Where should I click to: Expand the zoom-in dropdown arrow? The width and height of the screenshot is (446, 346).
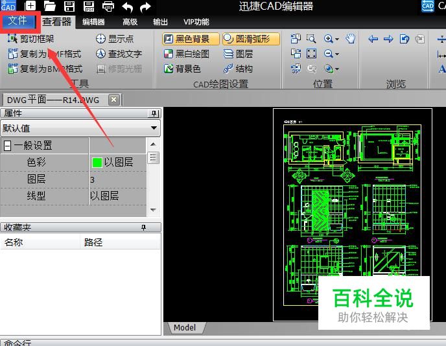click(x=337, y=39)
